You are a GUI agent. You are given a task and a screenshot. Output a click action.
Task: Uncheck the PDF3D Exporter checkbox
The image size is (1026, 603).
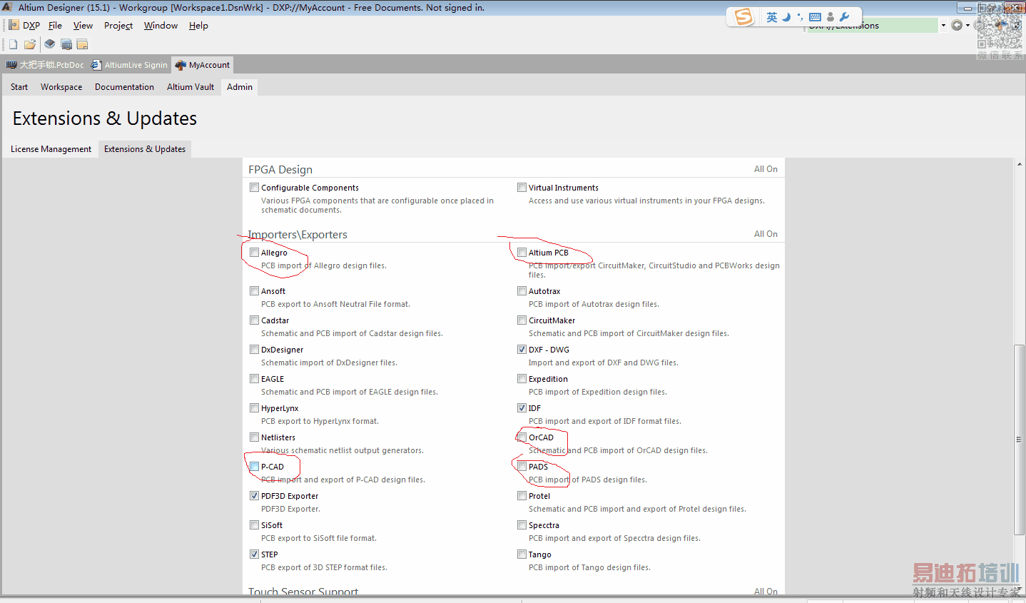[x=254, y=496]
